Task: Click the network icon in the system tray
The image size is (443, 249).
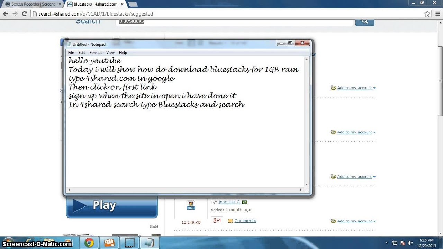Action: pos(395,243)
